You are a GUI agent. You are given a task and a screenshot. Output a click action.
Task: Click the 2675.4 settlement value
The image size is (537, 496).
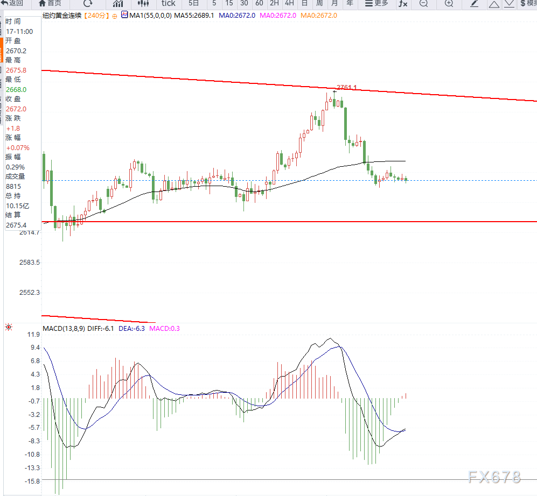(x=16, y=225)
